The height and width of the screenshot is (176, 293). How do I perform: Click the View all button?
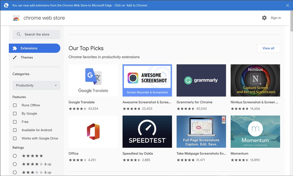tap(268, 48)
